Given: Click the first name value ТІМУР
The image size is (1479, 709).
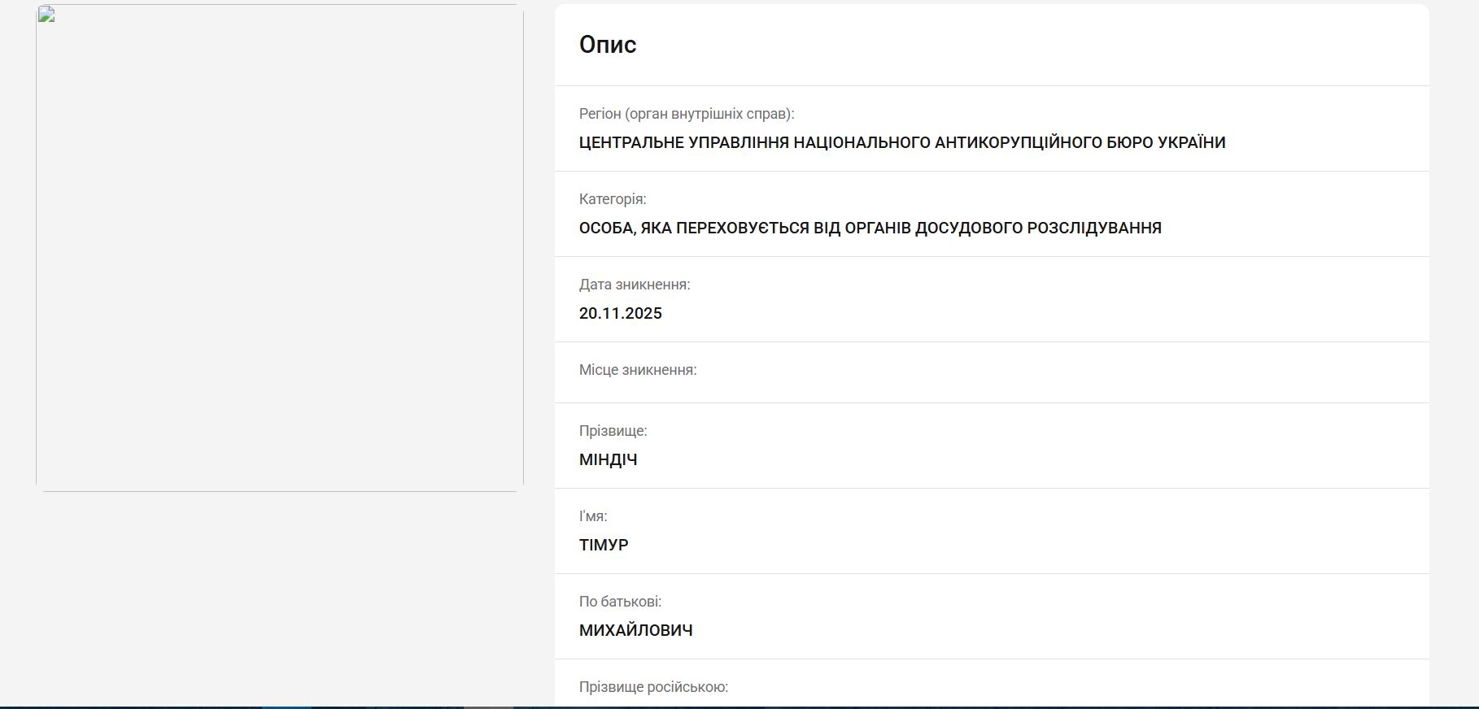Looking at the screenshot, I should [604, 545].
